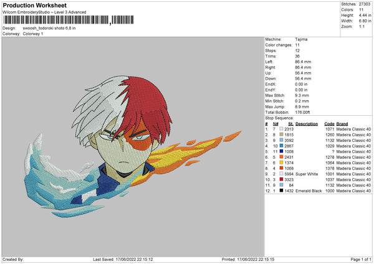
Task: Click the Super White swatch beside 5994
Action: (281, 174)
